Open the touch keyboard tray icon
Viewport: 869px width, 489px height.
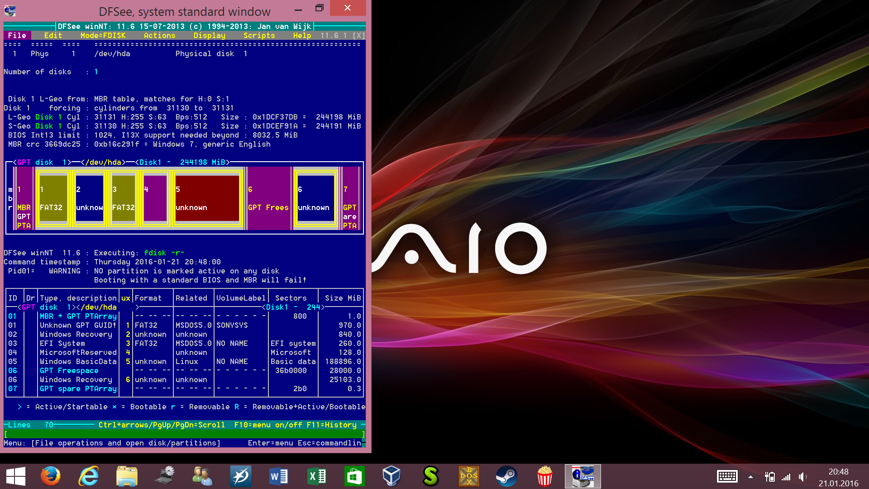tap(727, 476)
